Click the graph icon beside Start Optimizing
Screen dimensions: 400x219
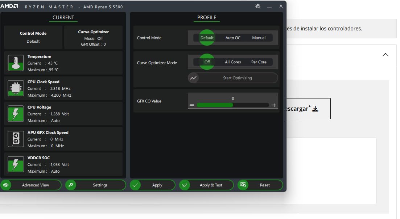[x=193, y=78]
